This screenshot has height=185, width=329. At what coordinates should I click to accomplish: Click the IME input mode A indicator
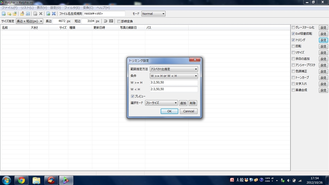tap(238, 180)
